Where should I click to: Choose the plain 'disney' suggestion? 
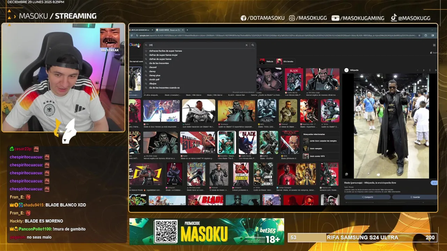point(152,71)
